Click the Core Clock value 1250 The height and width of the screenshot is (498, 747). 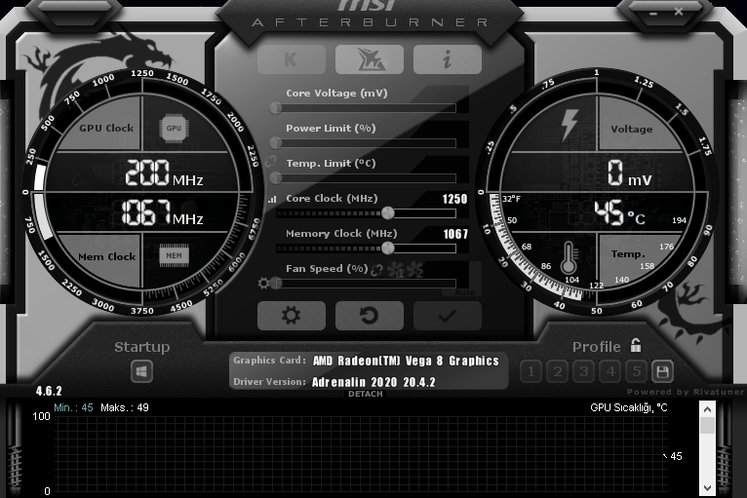point(455,199)
